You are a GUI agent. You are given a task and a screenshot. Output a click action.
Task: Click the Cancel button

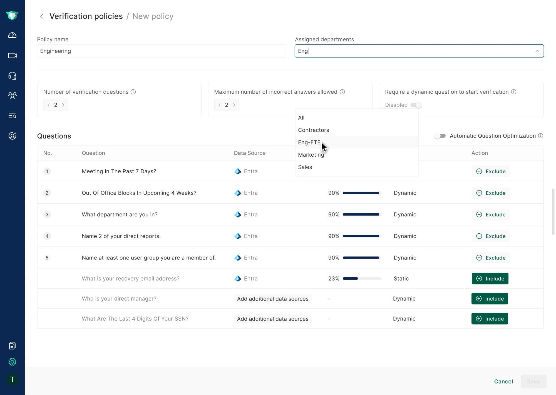503,381
